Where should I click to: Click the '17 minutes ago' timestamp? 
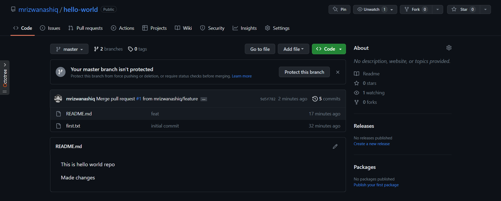coord(325,114)
